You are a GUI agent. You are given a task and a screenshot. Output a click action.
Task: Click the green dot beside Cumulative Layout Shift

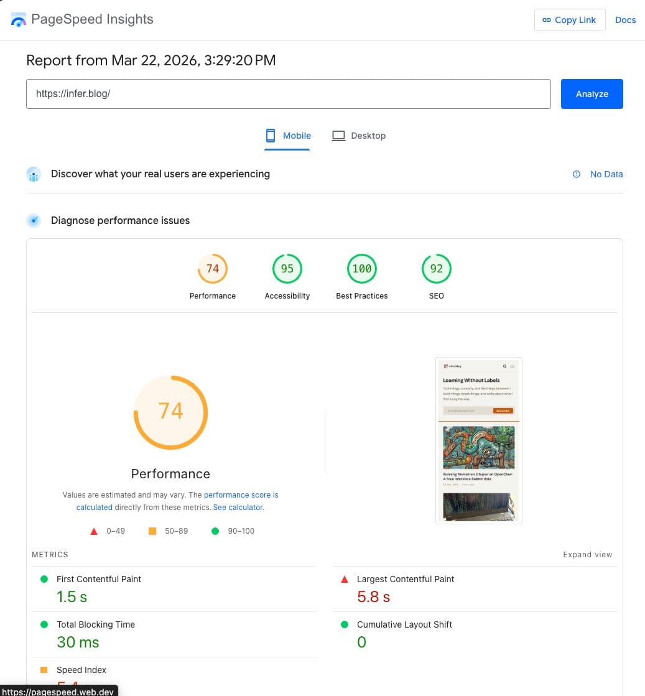coord(344,624)
